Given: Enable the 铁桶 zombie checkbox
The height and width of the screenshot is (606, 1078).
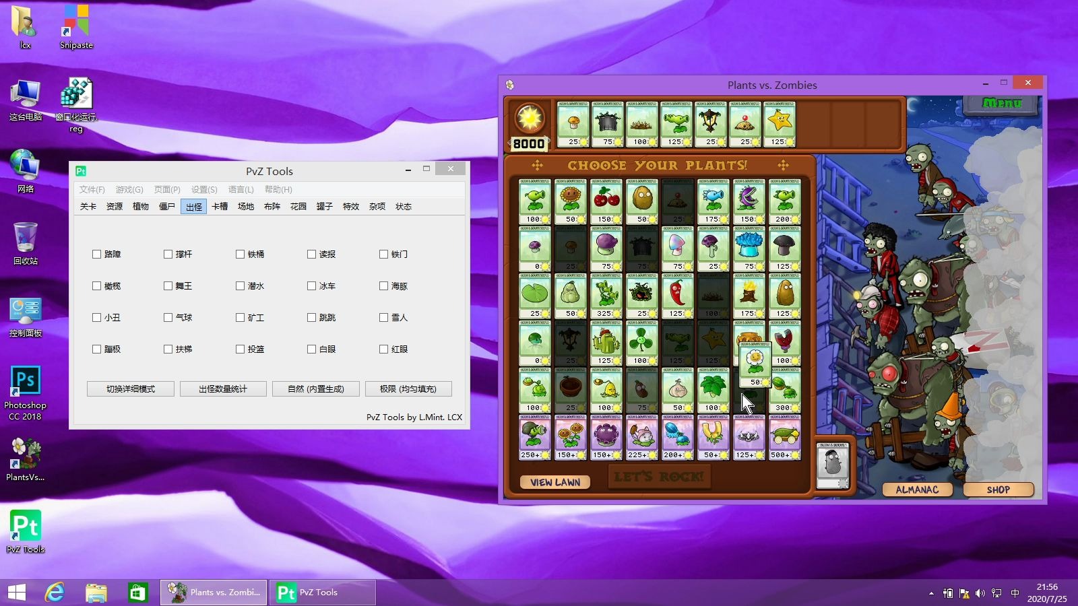Looking at the screenshot, I should pyautogui.click(x=240, y=255).
